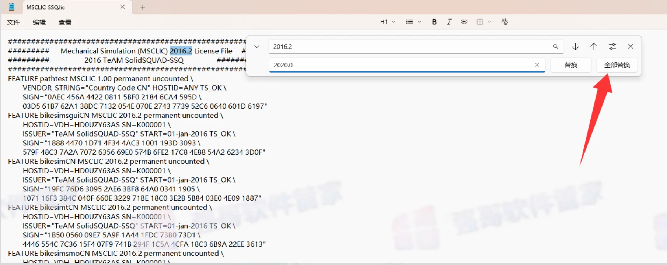Click the 替换 button
The image size is (667, 265).
pyautogui.click(x=571, y=65)
